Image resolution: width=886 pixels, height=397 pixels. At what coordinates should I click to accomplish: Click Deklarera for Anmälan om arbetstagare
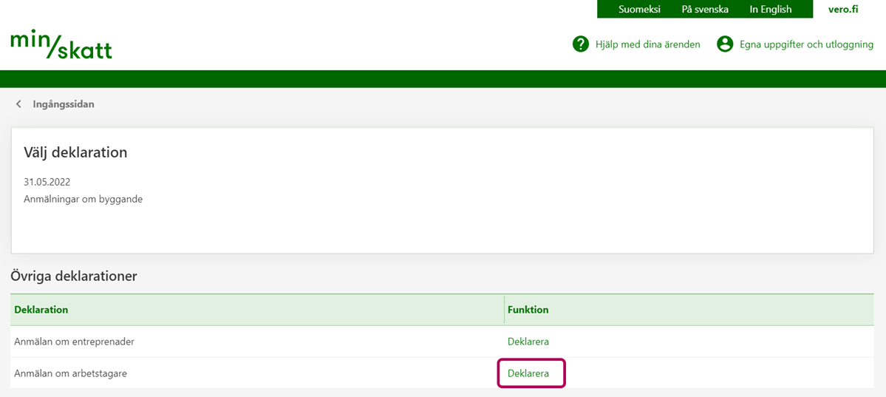(x=528, y=373)
